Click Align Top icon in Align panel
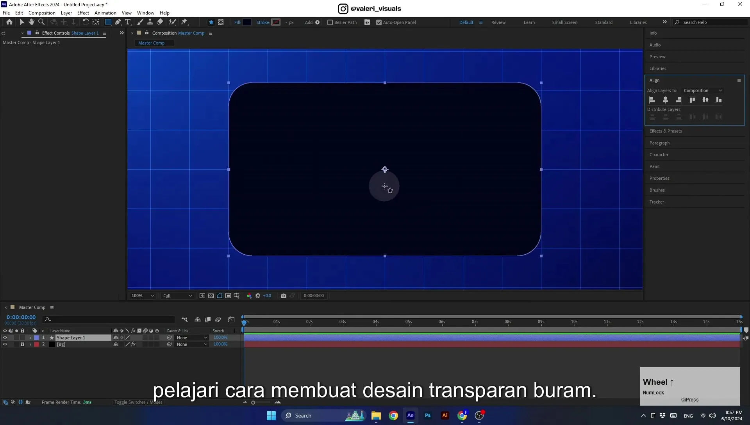Viewport: 750px width, 425px height. pos(692,100)
